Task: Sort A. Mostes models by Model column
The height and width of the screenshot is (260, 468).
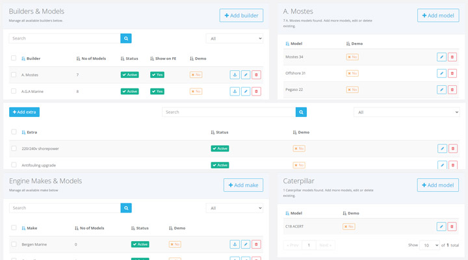Action: (x=294, y=44)
